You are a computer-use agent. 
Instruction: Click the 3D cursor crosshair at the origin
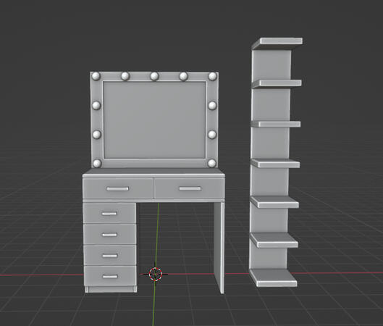click(156, 274)
